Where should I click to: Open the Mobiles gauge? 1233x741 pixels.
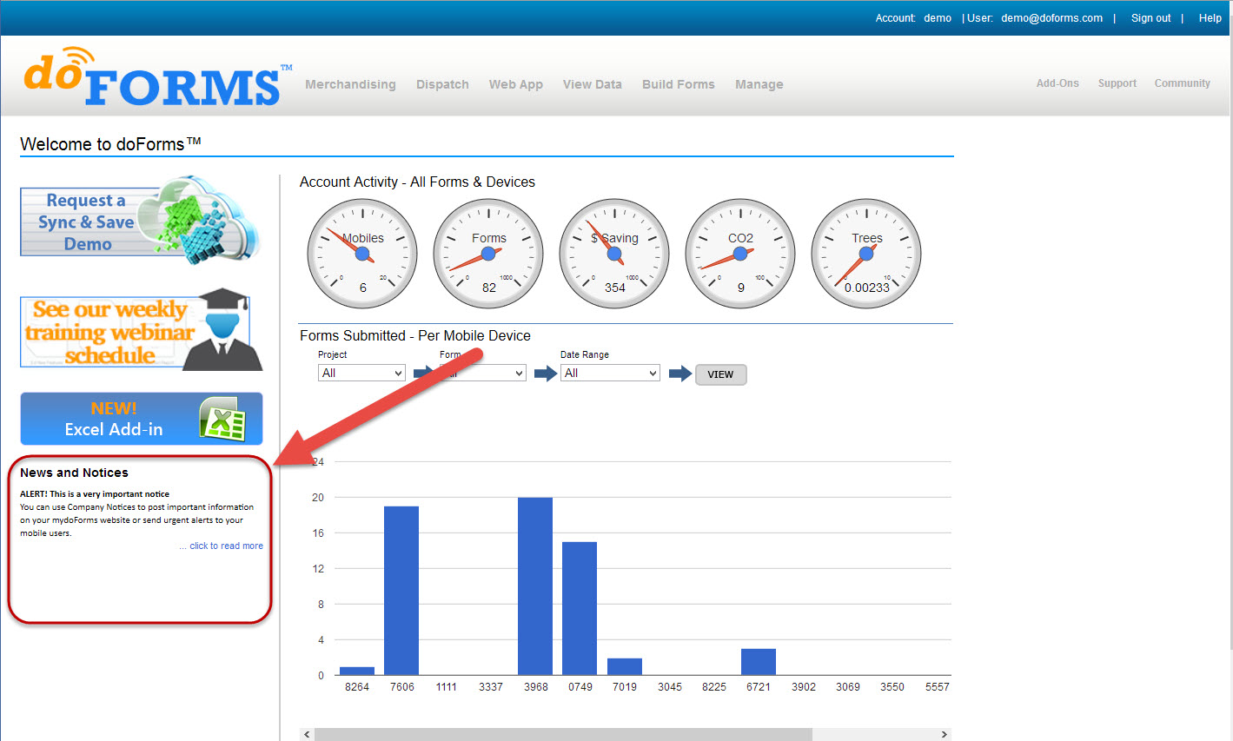click(362, 254)
